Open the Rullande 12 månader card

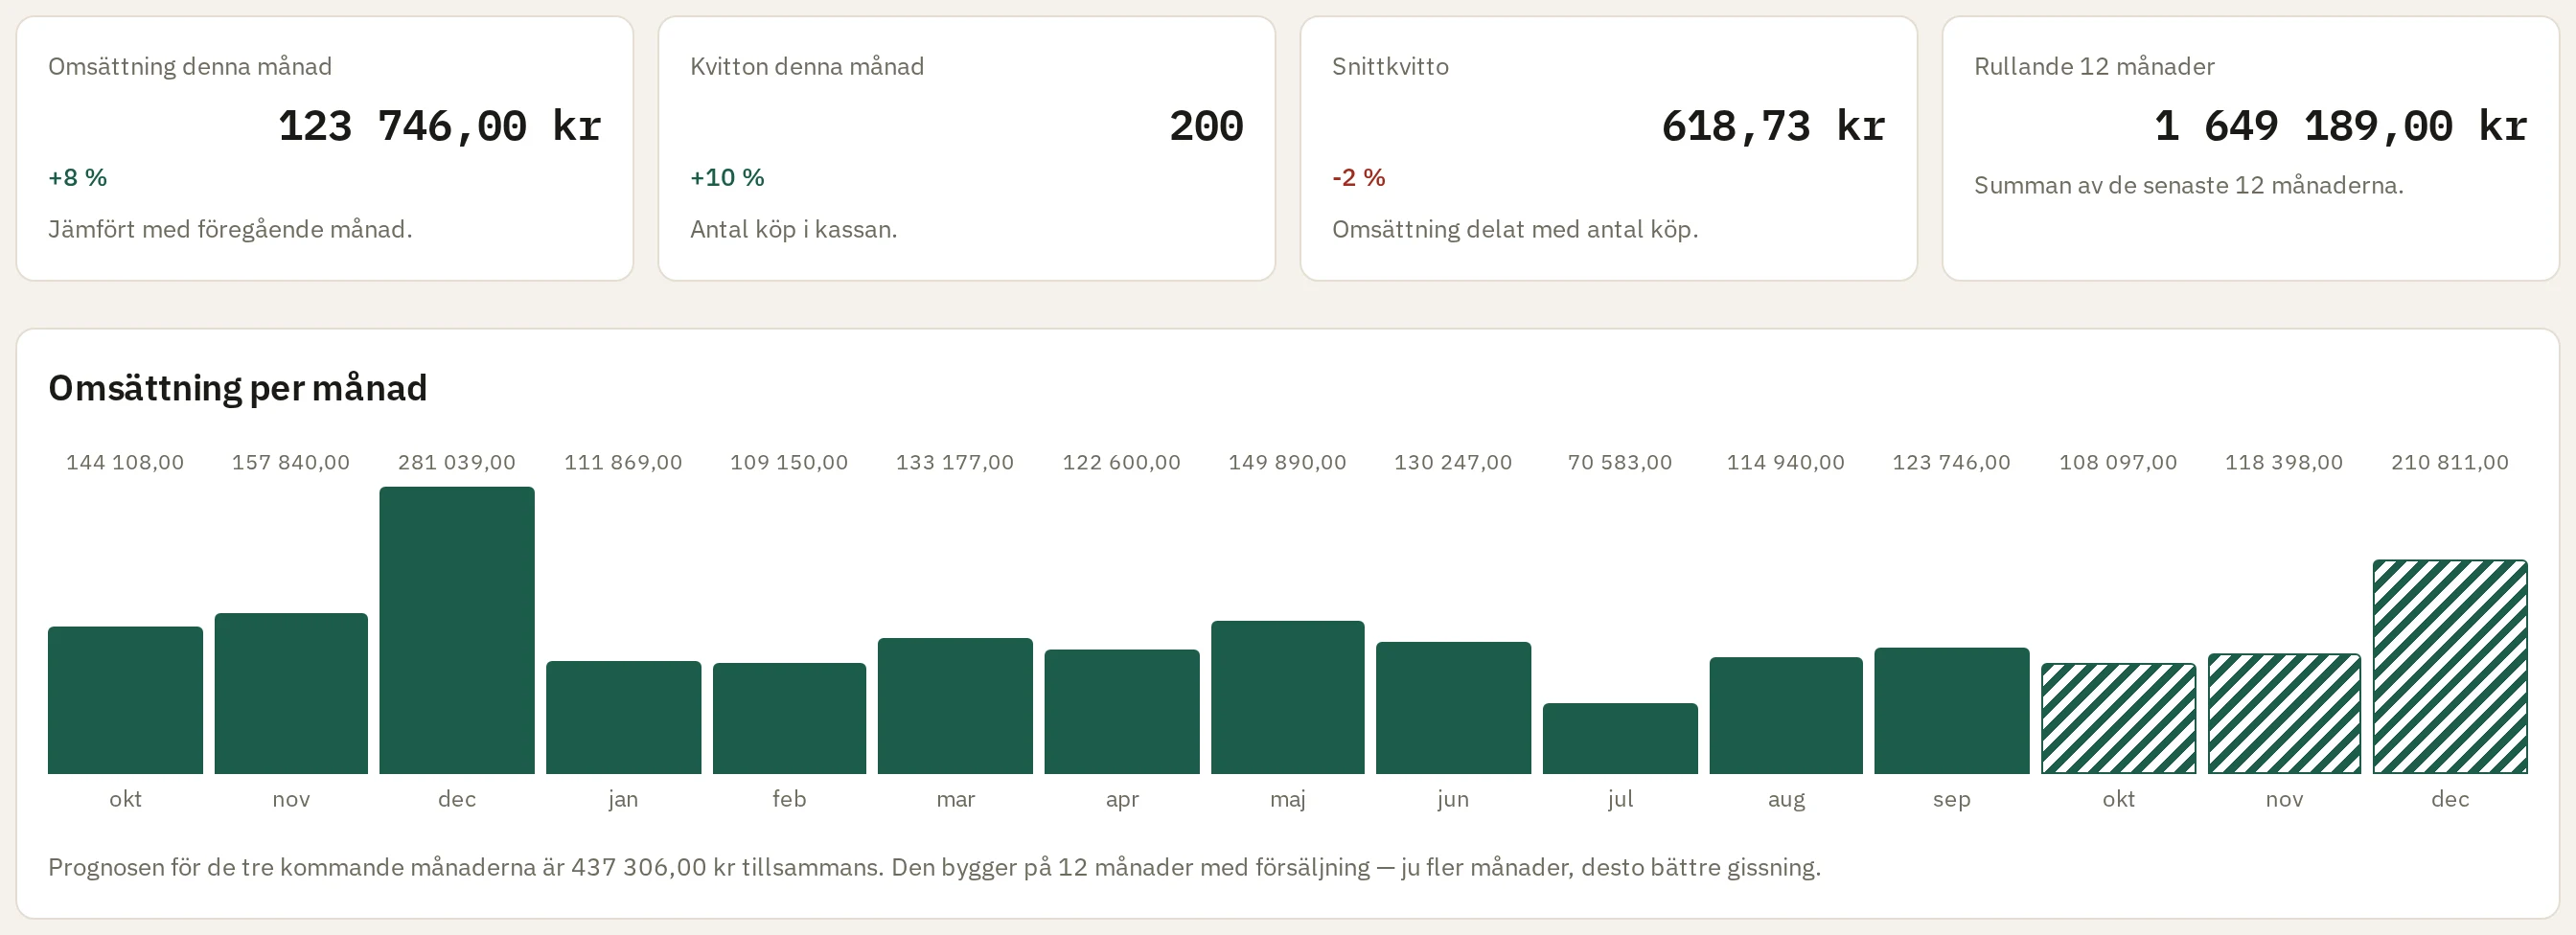[2251, 148]
